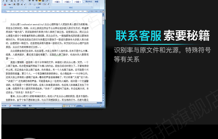Click the zoom out minus button
The image size is (218, 139).
(83, 106)
